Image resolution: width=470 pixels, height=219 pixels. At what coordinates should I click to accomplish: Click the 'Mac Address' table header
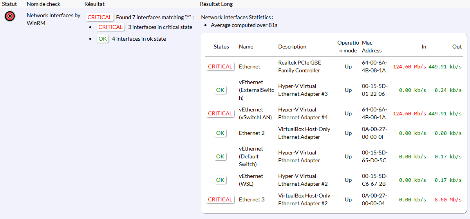pyautogui.click(x=372, y=47)
